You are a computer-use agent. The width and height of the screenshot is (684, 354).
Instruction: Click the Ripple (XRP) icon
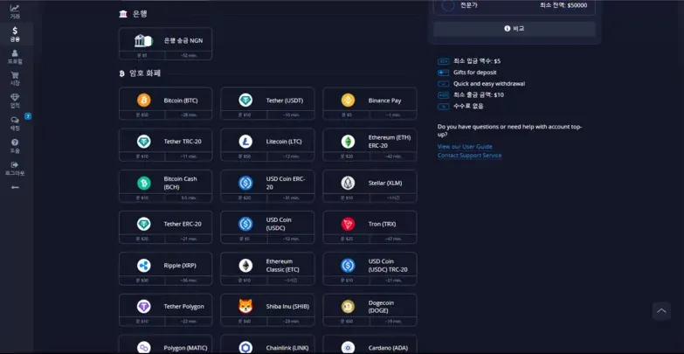pyautogui.click(x=144, y=266)
